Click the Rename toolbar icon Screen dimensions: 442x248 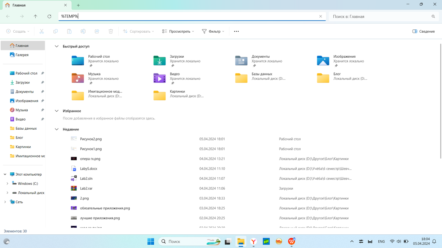coord(83,32)
